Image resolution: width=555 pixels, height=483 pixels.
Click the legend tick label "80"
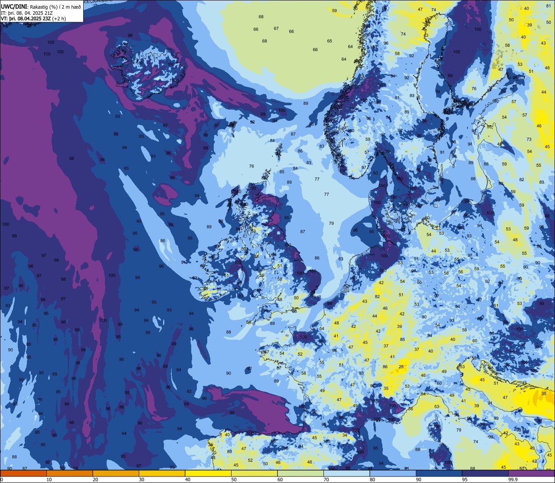pyautogui.click(x=372, y=480)
